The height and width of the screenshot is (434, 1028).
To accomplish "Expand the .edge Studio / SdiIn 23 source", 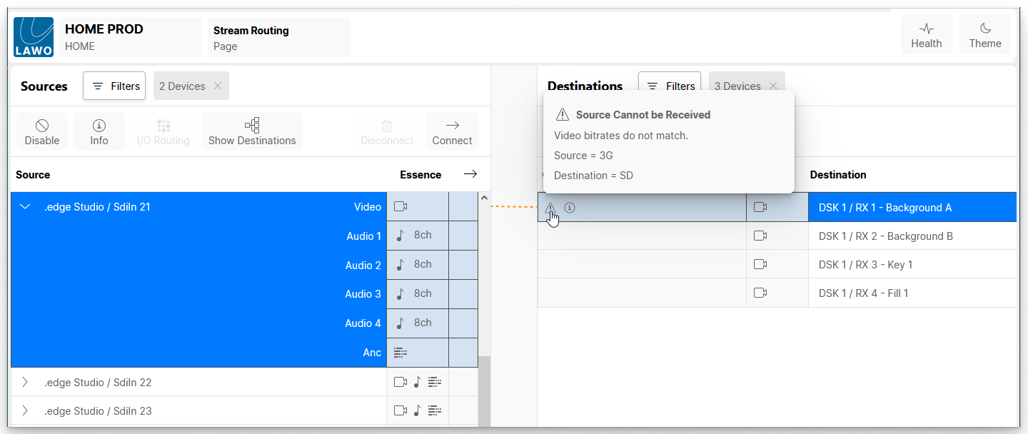I will pos(26,410).
